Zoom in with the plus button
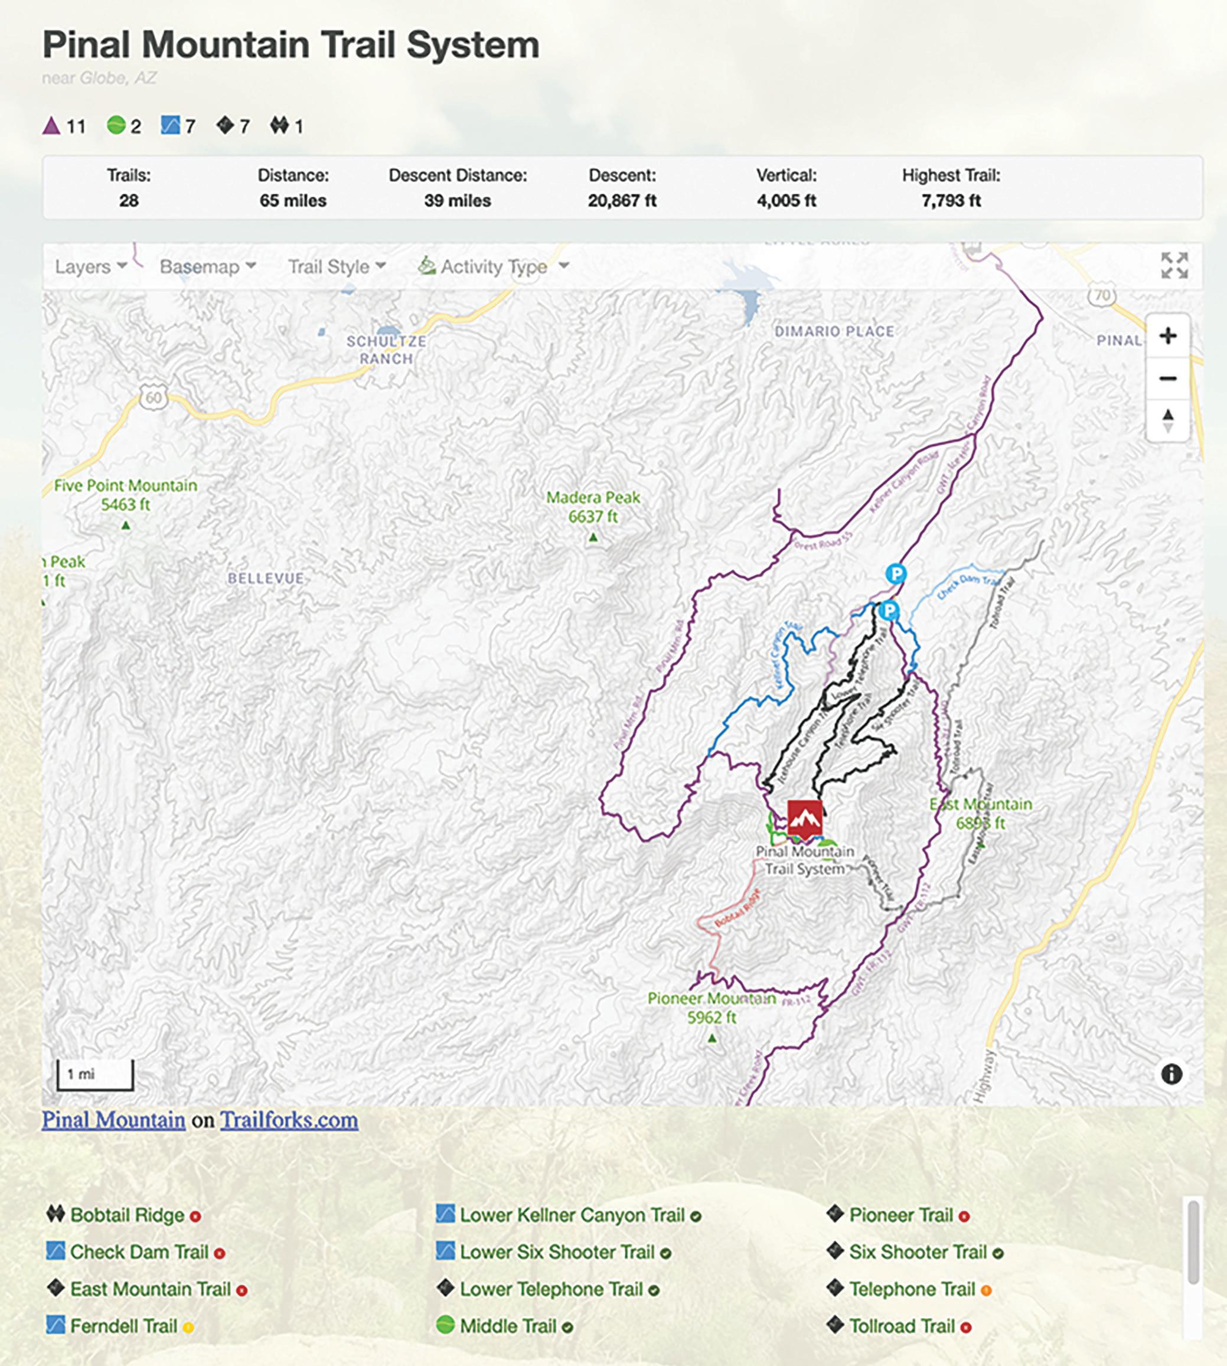 click(x=1168, y=336)
